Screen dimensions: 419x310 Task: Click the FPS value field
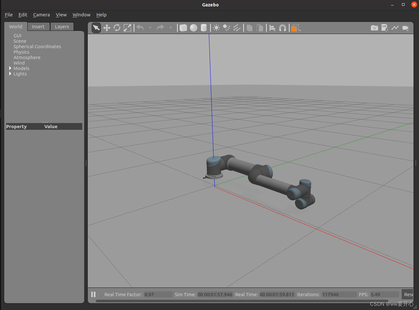(384, 295)
